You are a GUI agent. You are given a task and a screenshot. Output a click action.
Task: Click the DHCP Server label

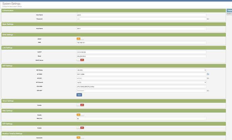[39, 60]
